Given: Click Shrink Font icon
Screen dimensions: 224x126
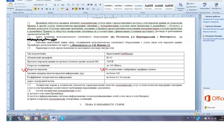Looking at the screenshot, I should pos(58,5).
